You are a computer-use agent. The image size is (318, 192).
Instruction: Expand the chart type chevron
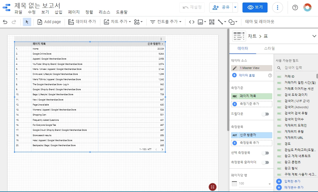tap(314, 36)
